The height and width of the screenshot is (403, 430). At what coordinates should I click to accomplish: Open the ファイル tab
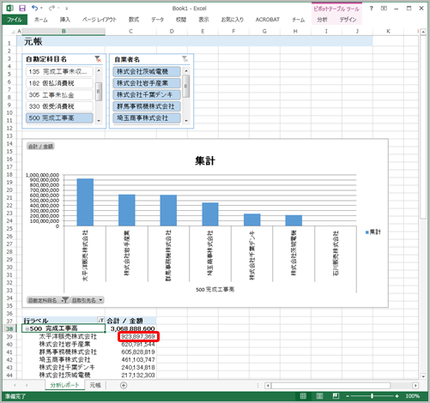point(15,20)
